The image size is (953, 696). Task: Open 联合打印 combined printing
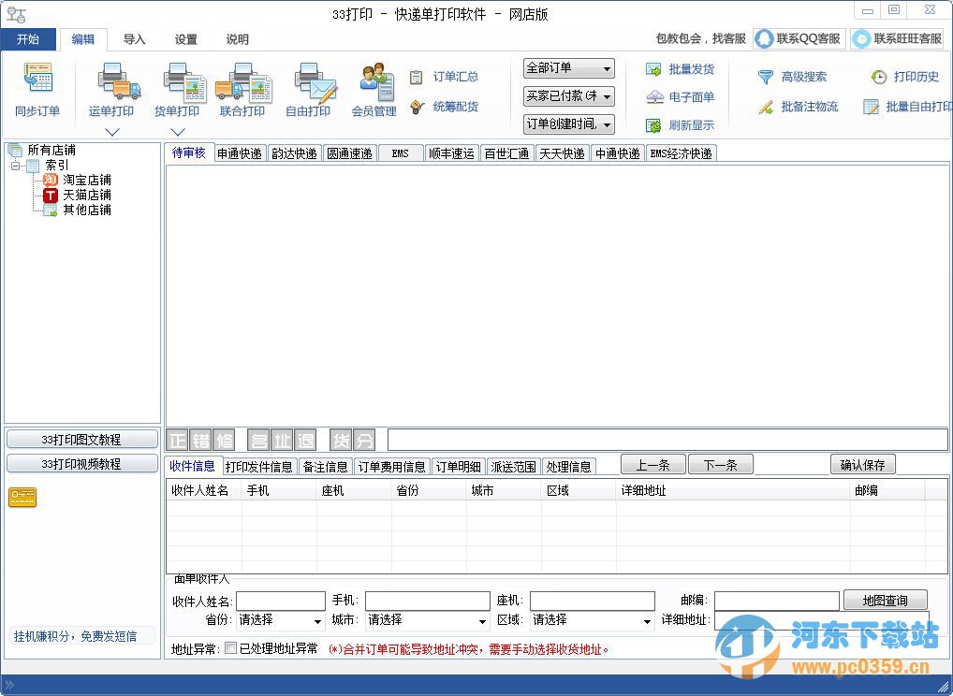(242, 84)
